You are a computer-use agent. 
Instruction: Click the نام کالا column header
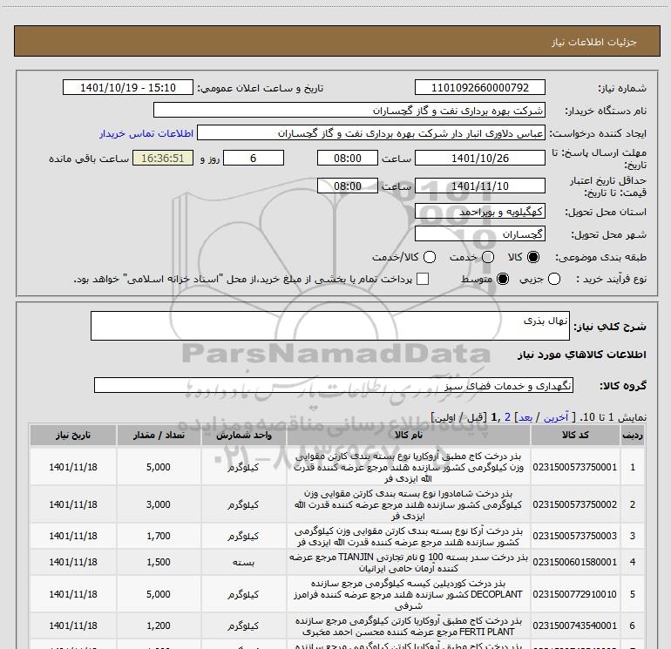[408, 435]
